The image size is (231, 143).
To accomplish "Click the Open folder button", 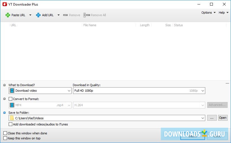I will point(223,118).
